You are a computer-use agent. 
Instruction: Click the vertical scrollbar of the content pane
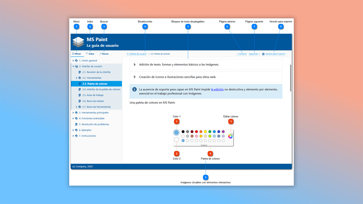coord(290,78)
